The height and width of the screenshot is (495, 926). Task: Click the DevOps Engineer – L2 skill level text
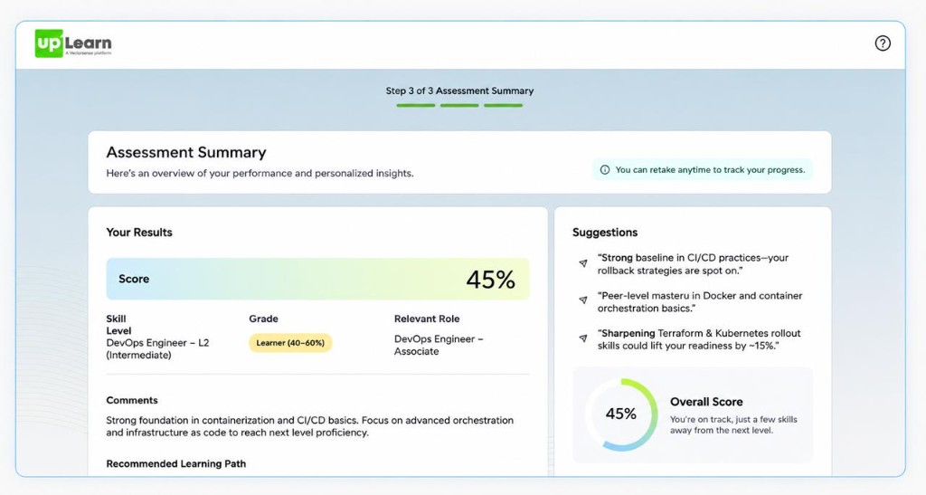pyautogui.click(x=157, y=348)
